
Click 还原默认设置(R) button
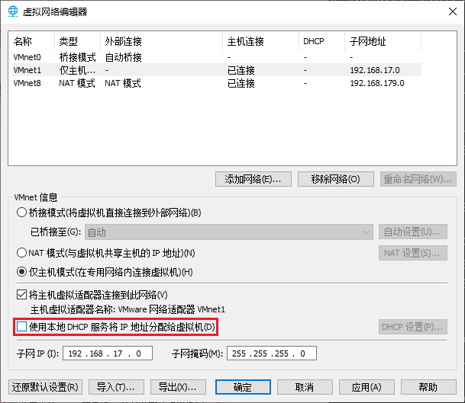tap(45, 387)
